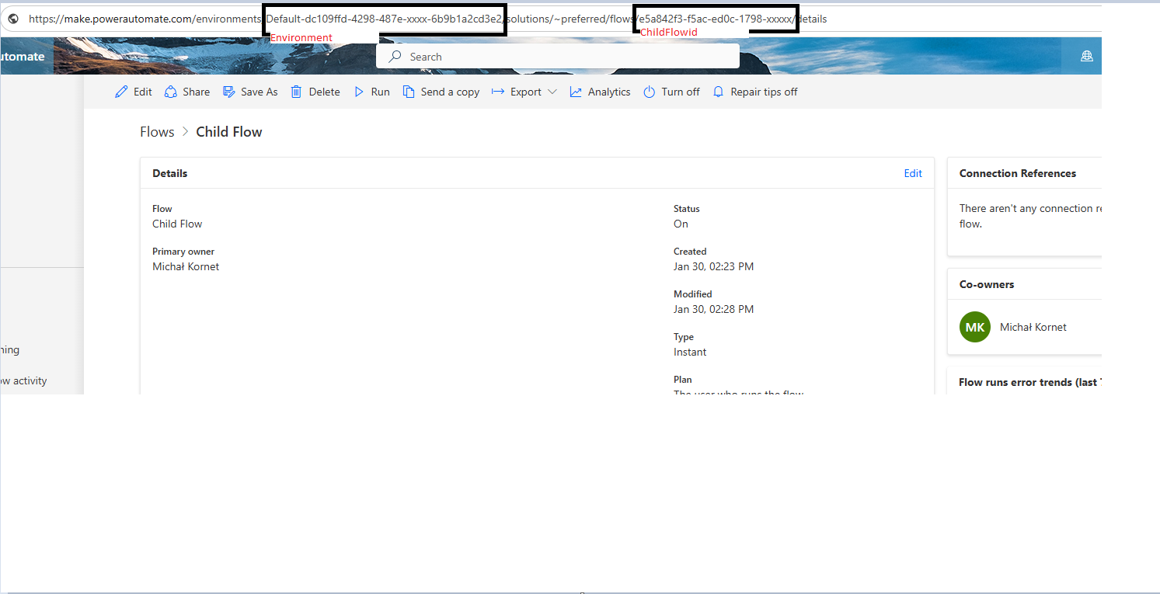The width and height of the screenshot is (1160, 594).
Task: Click the MK co-owner avatar
Action: [x=975, y=327]
